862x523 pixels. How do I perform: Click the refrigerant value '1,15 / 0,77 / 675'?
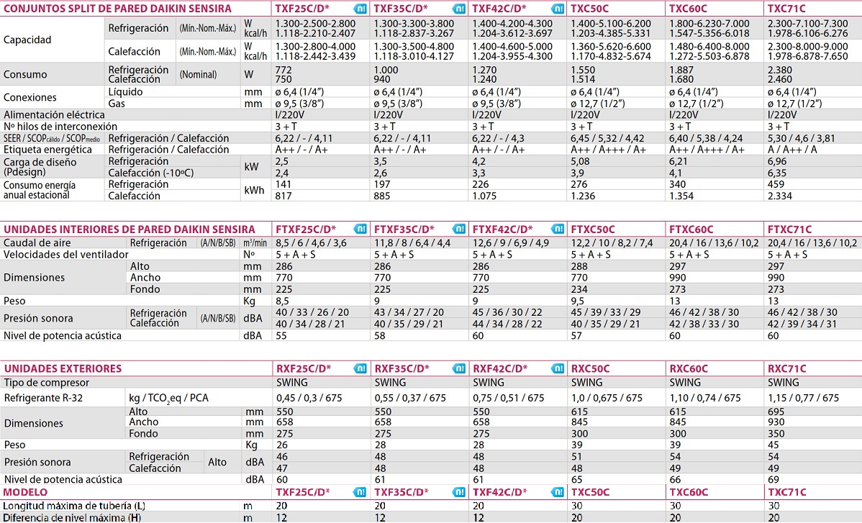tap(803, 398)
